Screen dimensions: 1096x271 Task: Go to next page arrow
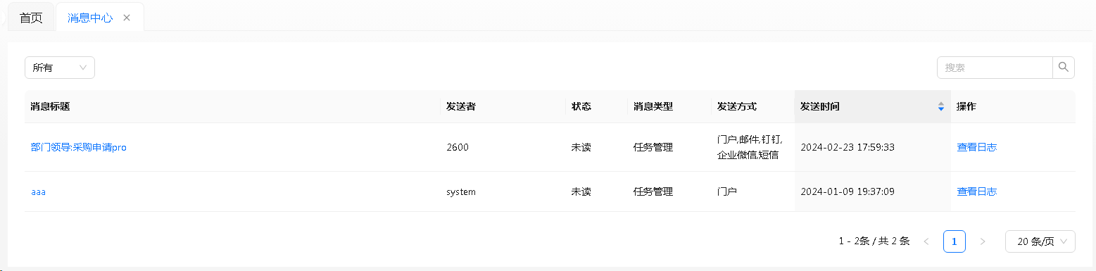click(x=983, y=241)
